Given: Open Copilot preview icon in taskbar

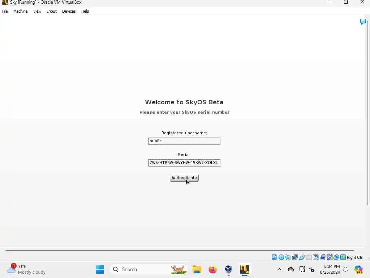Looking at the screenshot, I should 358,269.
